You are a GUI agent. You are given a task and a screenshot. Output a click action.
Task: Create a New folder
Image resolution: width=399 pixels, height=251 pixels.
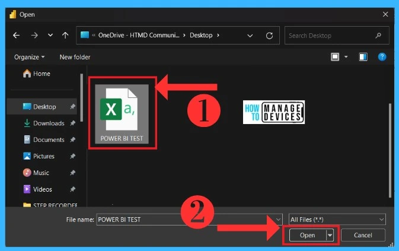[75, 57]
